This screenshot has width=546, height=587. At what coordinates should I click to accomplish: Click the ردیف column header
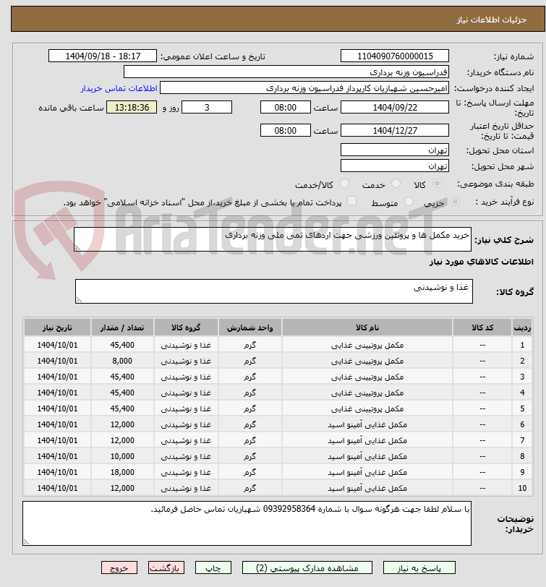[522, 327]
